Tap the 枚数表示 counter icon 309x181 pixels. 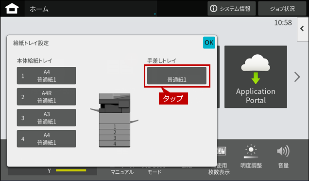coord(221,151)
